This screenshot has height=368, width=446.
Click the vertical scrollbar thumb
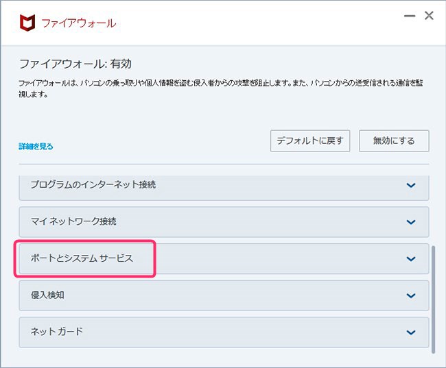click(x=433, y=299)
